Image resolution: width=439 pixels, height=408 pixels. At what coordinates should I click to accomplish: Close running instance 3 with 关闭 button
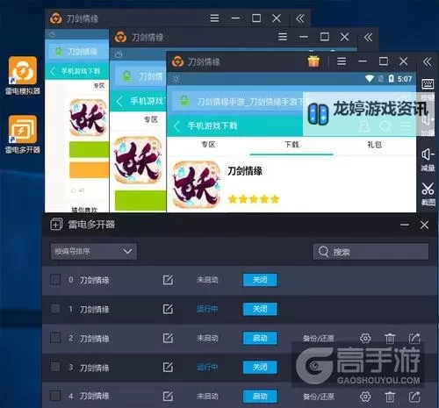260,367
